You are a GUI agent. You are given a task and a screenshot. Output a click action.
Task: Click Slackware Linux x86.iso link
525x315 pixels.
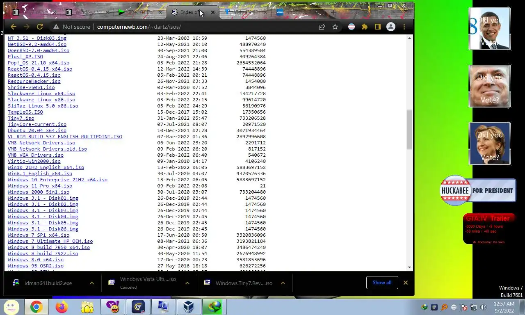[41, 100]
